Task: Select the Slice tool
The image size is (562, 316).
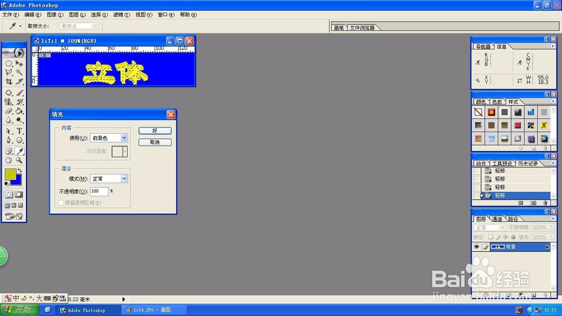Action: pyautogui.click(x=19, y=82)
